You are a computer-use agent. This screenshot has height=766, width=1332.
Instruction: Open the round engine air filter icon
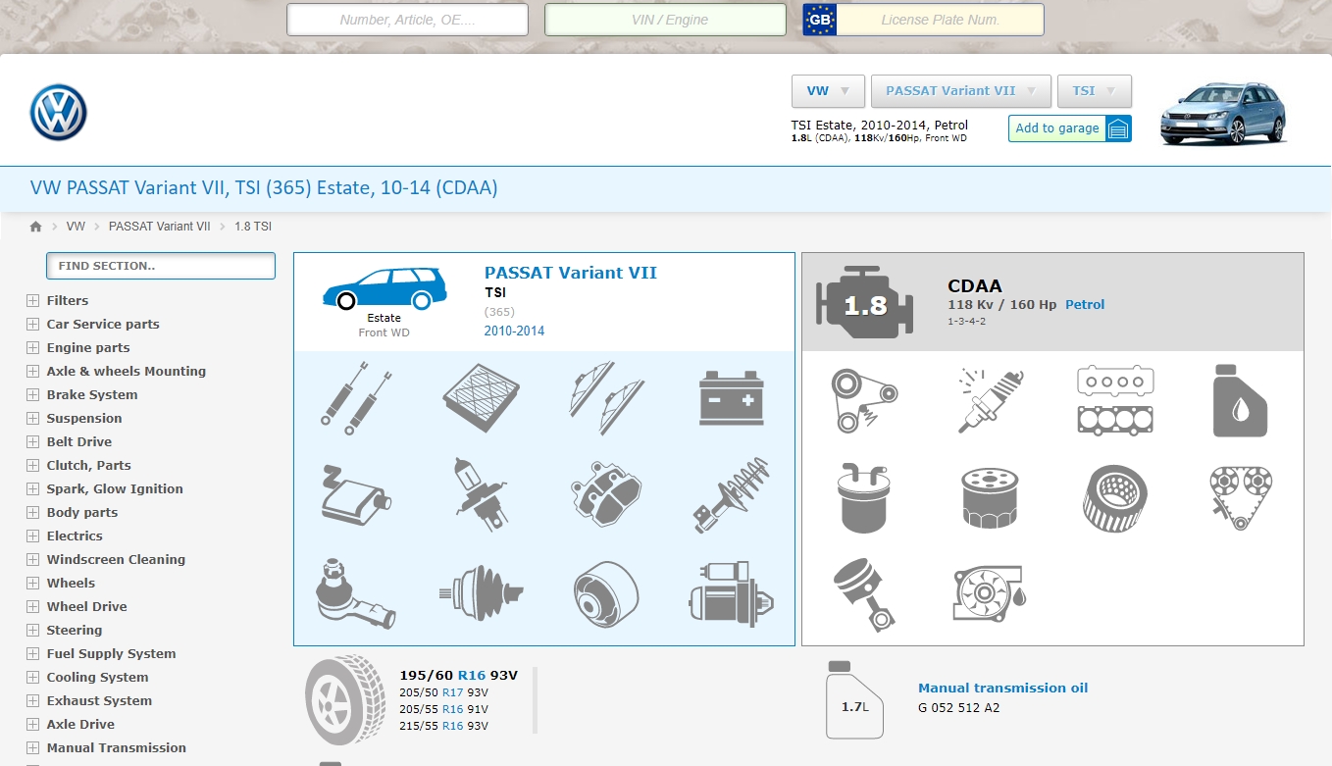point(1115,498)
